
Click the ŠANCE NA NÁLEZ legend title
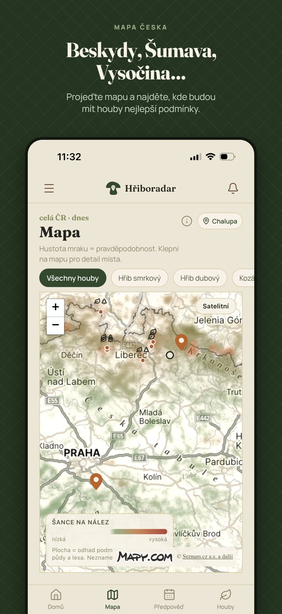(80, 522)
